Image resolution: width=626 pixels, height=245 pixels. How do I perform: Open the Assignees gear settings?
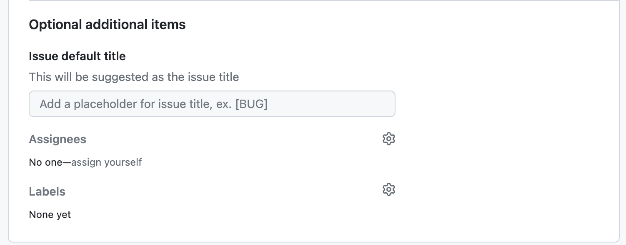point(388,139)
